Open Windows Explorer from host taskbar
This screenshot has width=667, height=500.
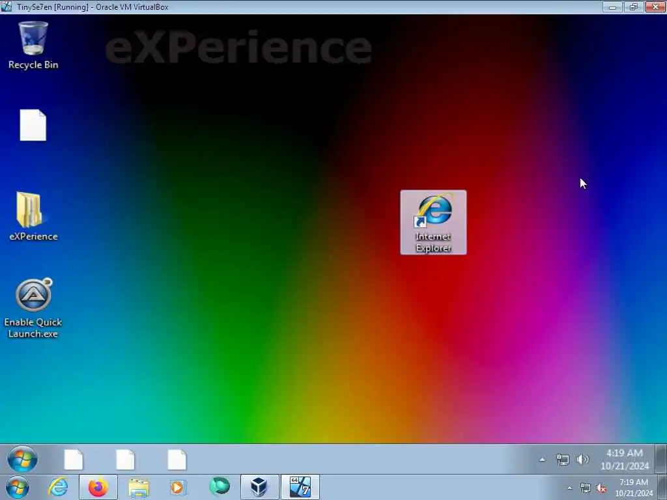click(x=139, y=487)
